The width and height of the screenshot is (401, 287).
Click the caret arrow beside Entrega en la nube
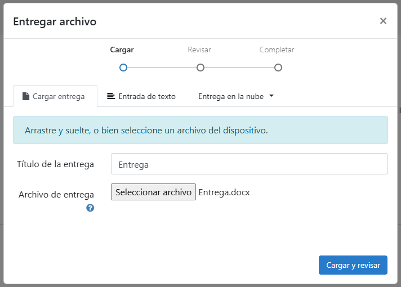[271, 96]
